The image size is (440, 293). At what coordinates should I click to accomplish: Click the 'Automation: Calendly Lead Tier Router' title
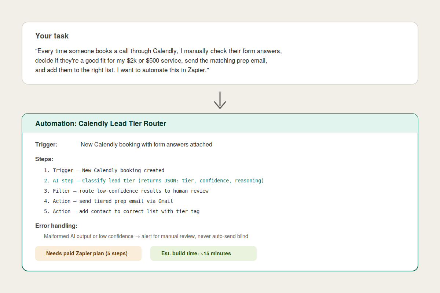[x=101, y=123]
